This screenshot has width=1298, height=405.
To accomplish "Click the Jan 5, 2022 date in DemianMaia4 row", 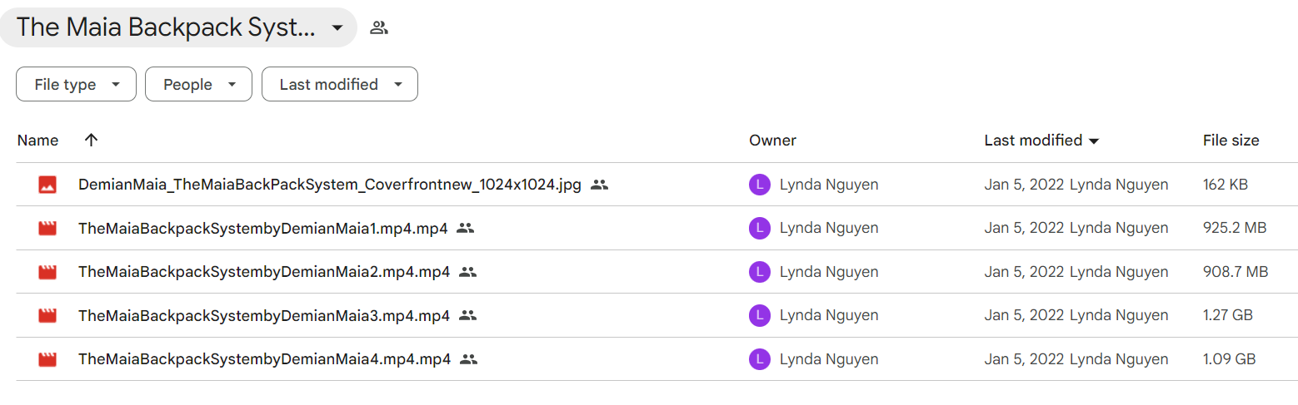I will [1024, 359].
